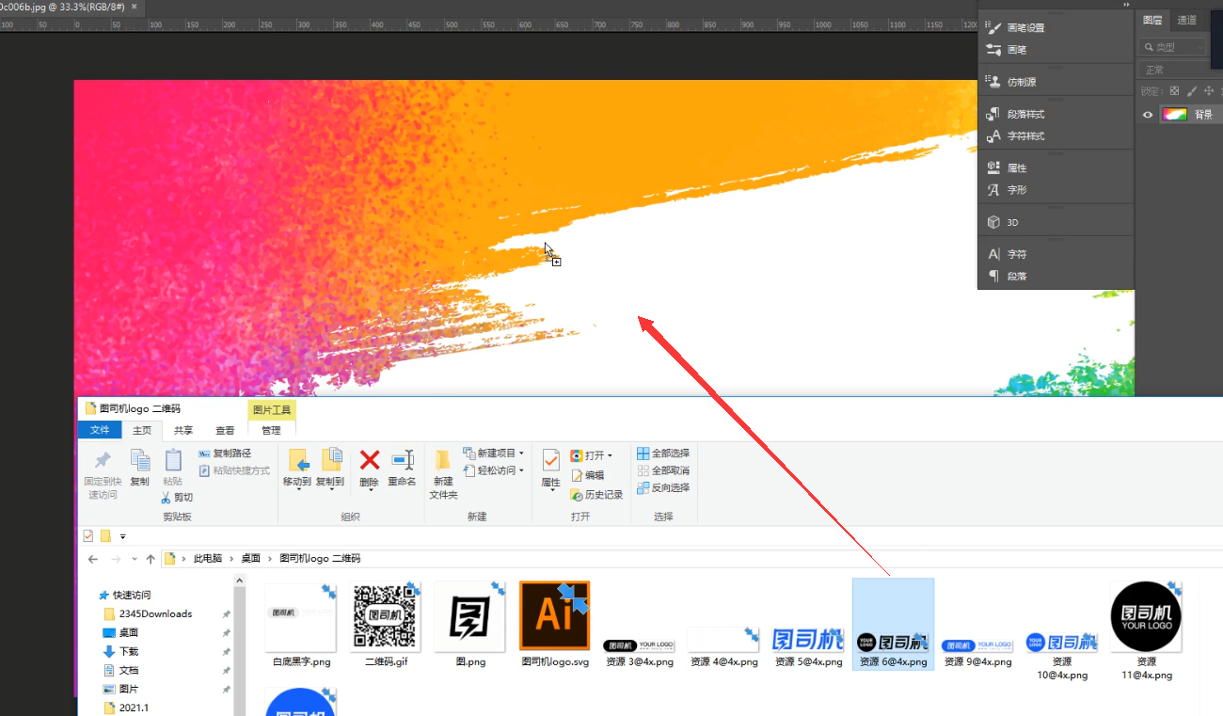Open the 画笔 (Brushes) panel
Image resolution: width=1223 pixels, height=716 pixels.
1007,50
